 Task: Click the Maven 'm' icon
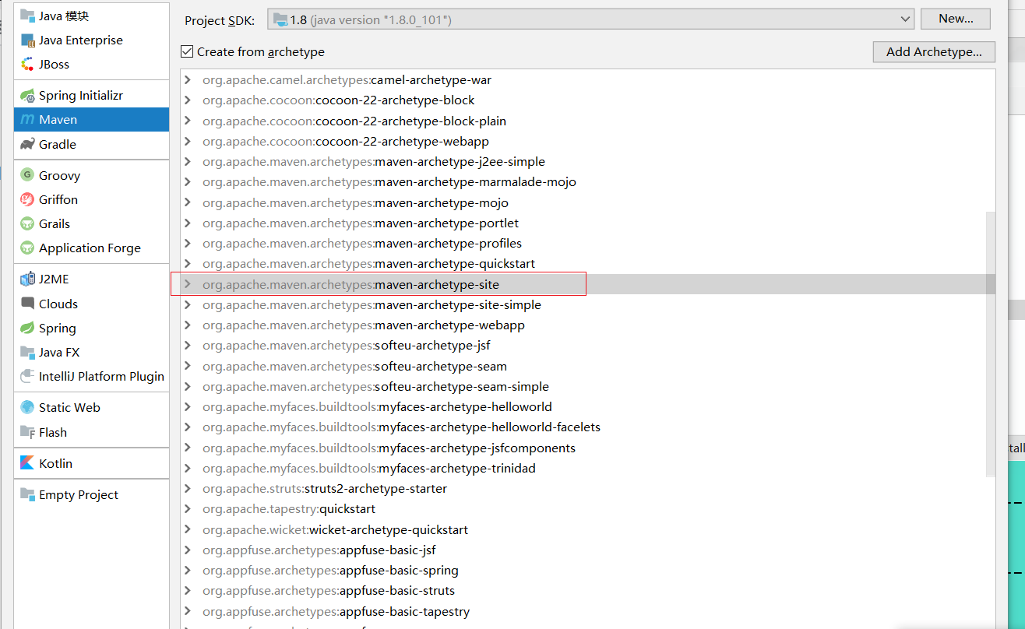point(27,119)
